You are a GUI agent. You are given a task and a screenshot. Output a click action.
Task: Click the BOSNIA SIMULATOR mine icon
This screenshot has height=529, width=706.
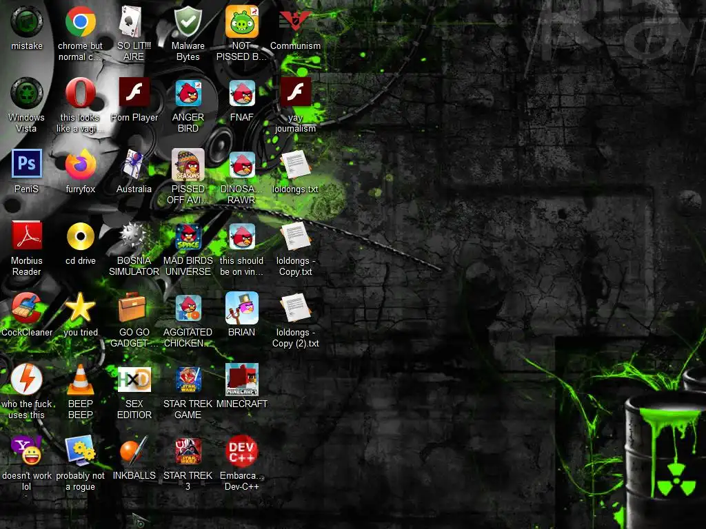134,236
